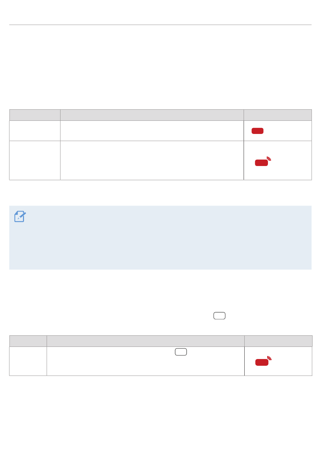Viewport: 321px width, 468px height.
Task: Click upper table's taller second-row left cell
Action: pos(35,161)
